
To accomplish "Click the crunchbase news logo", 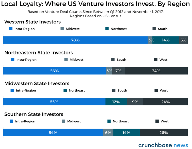I will coord(163,145).
